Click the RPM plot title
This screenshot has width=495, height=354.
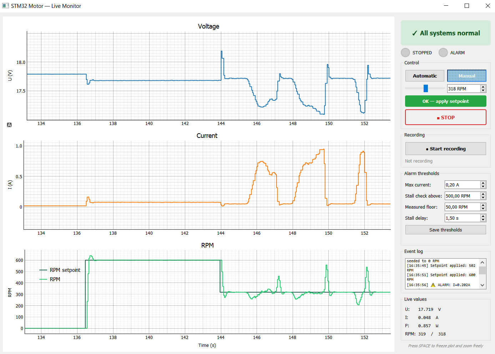(207, 245)
